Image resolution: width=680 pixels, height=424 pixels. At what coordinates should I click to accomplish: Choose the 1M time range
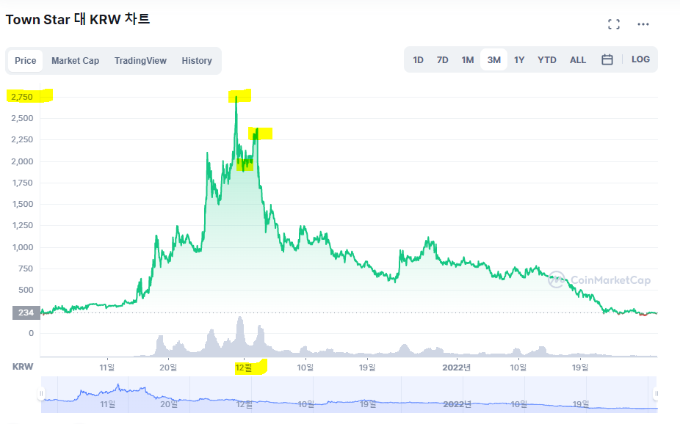468,59
